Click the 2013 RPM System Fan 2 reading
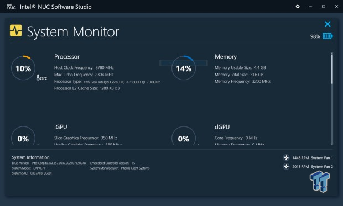The image size is (343, 206). pyautogui.click(x=313, y=167)
